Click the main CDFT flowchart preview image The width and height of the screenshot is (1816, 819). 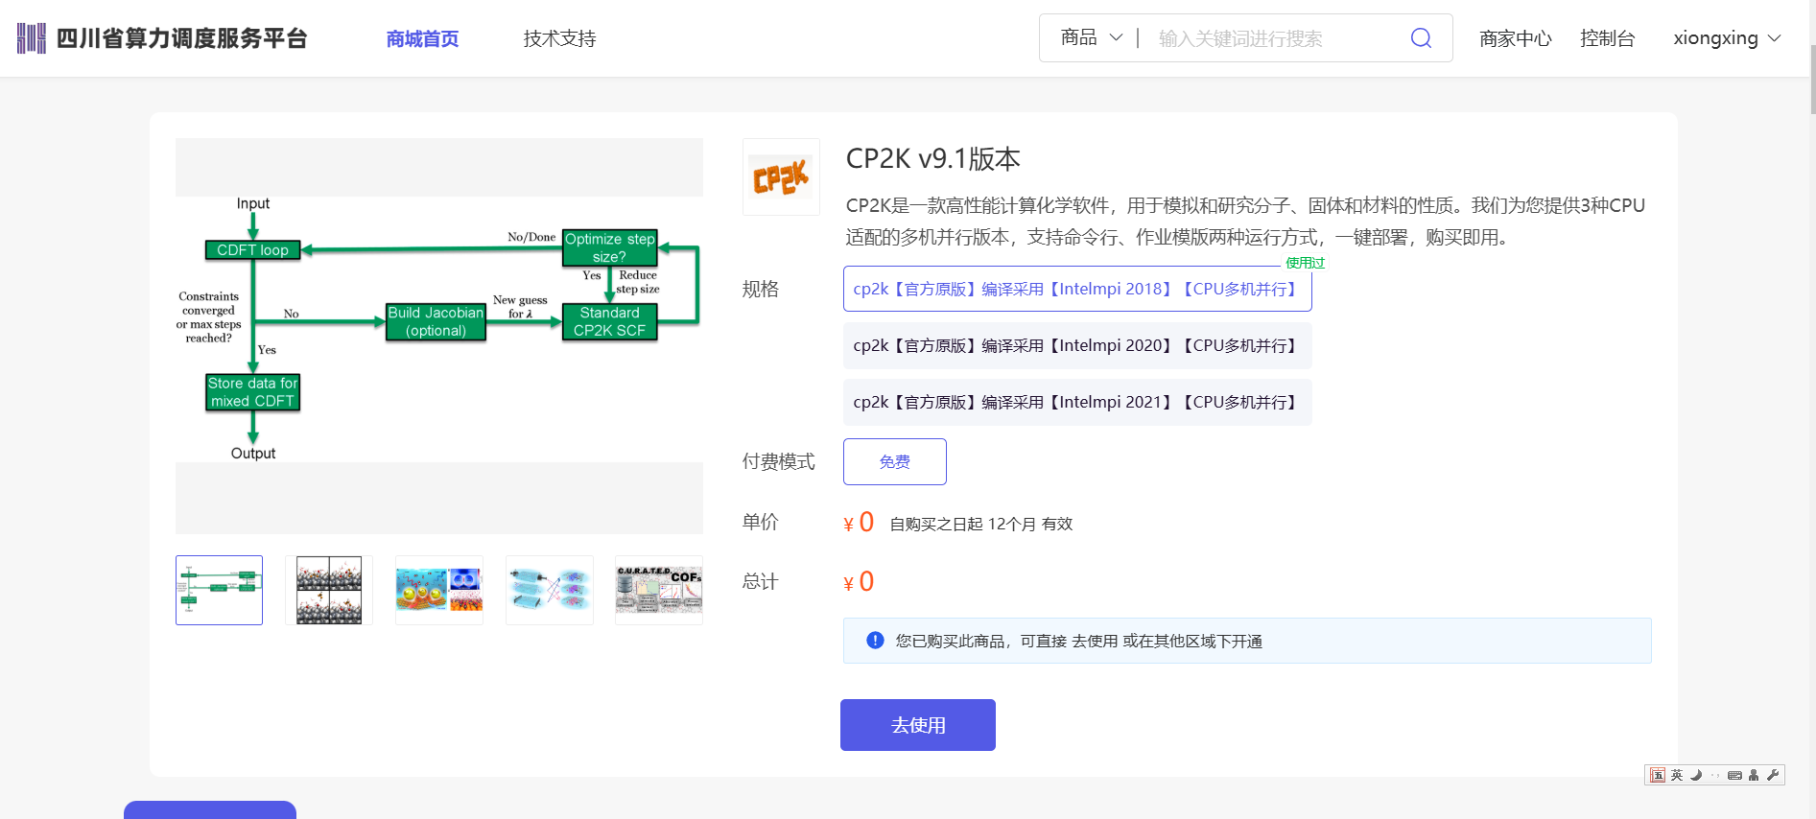click(439, 329)
